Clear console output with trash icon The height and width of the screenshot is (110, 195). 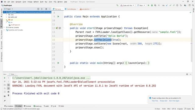9,95
